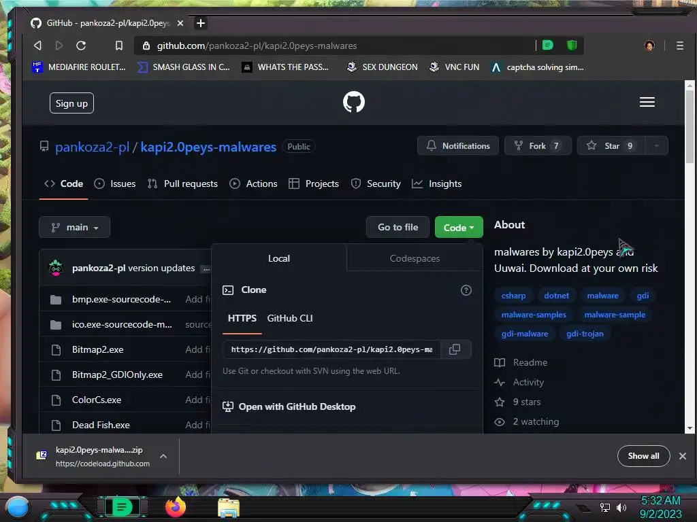
Task: Open a new browser tab
Action: click(201, 23)
